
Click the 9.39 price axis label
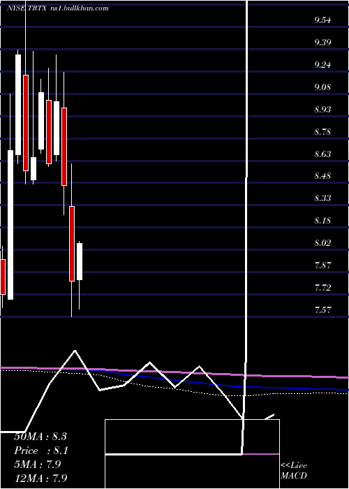coord(322,43)
